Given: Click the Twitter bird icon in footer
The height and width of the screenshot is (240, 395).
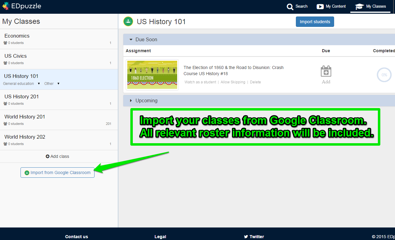Looking at the screenshot, I should click(246, 237).
